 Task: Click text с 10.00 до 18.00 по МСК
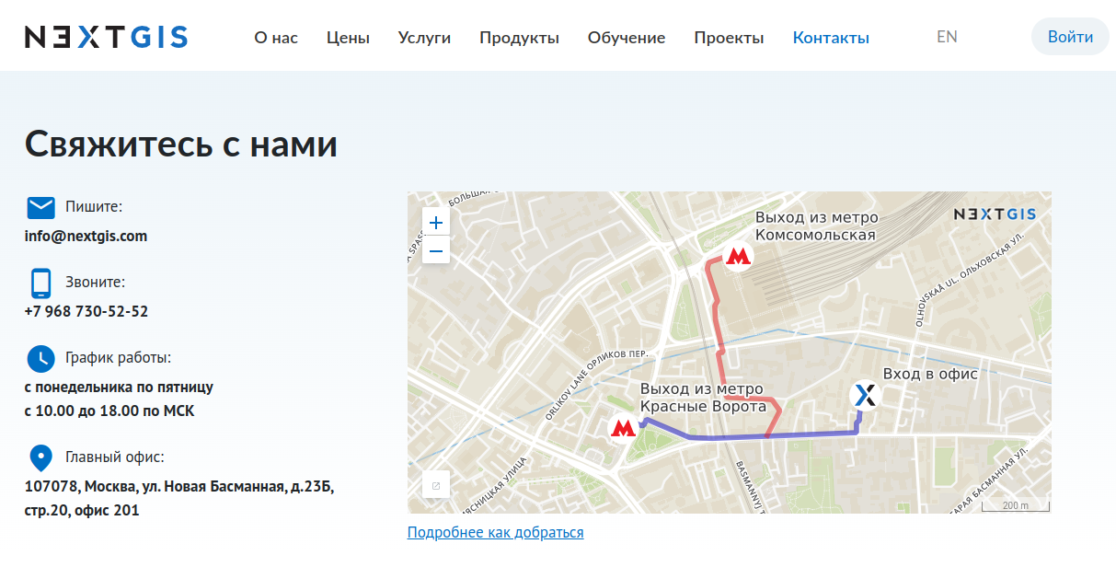click(x=109, y=411)
